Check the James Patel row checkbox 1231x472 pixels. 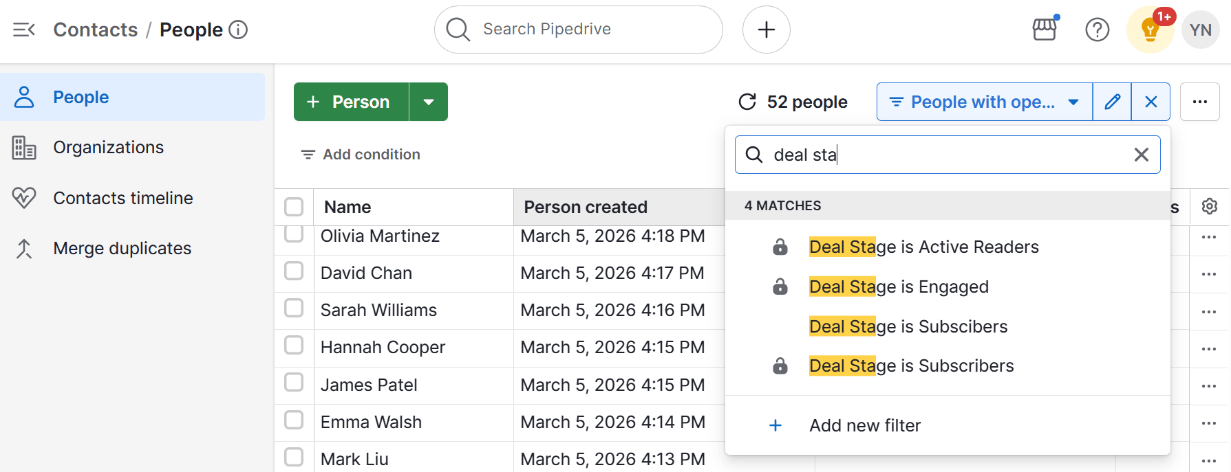pyautogui.click(x=294, y=383)
